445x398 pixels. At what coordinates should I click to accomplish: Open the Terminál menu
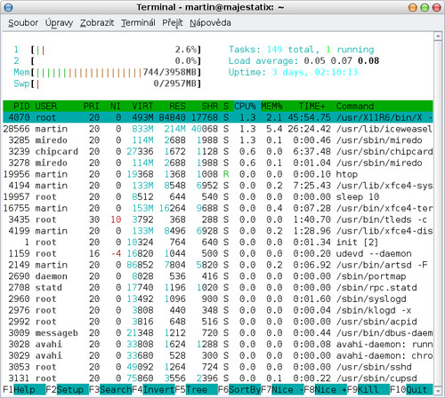pyautogui.click(x=138, y=23)
